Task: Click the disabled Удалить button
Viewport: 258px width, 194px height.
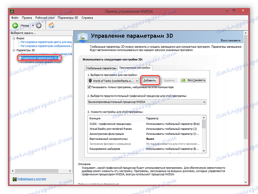Action: click(169, 81)
